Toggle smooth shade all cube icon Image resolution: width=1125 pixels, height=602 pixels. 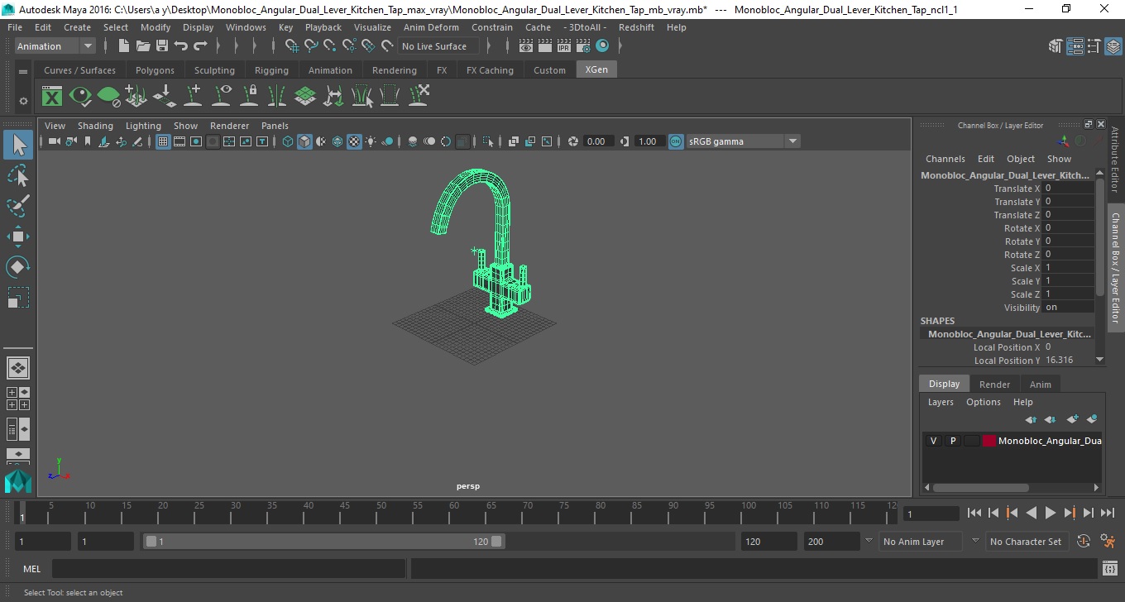tap(304, 141)
